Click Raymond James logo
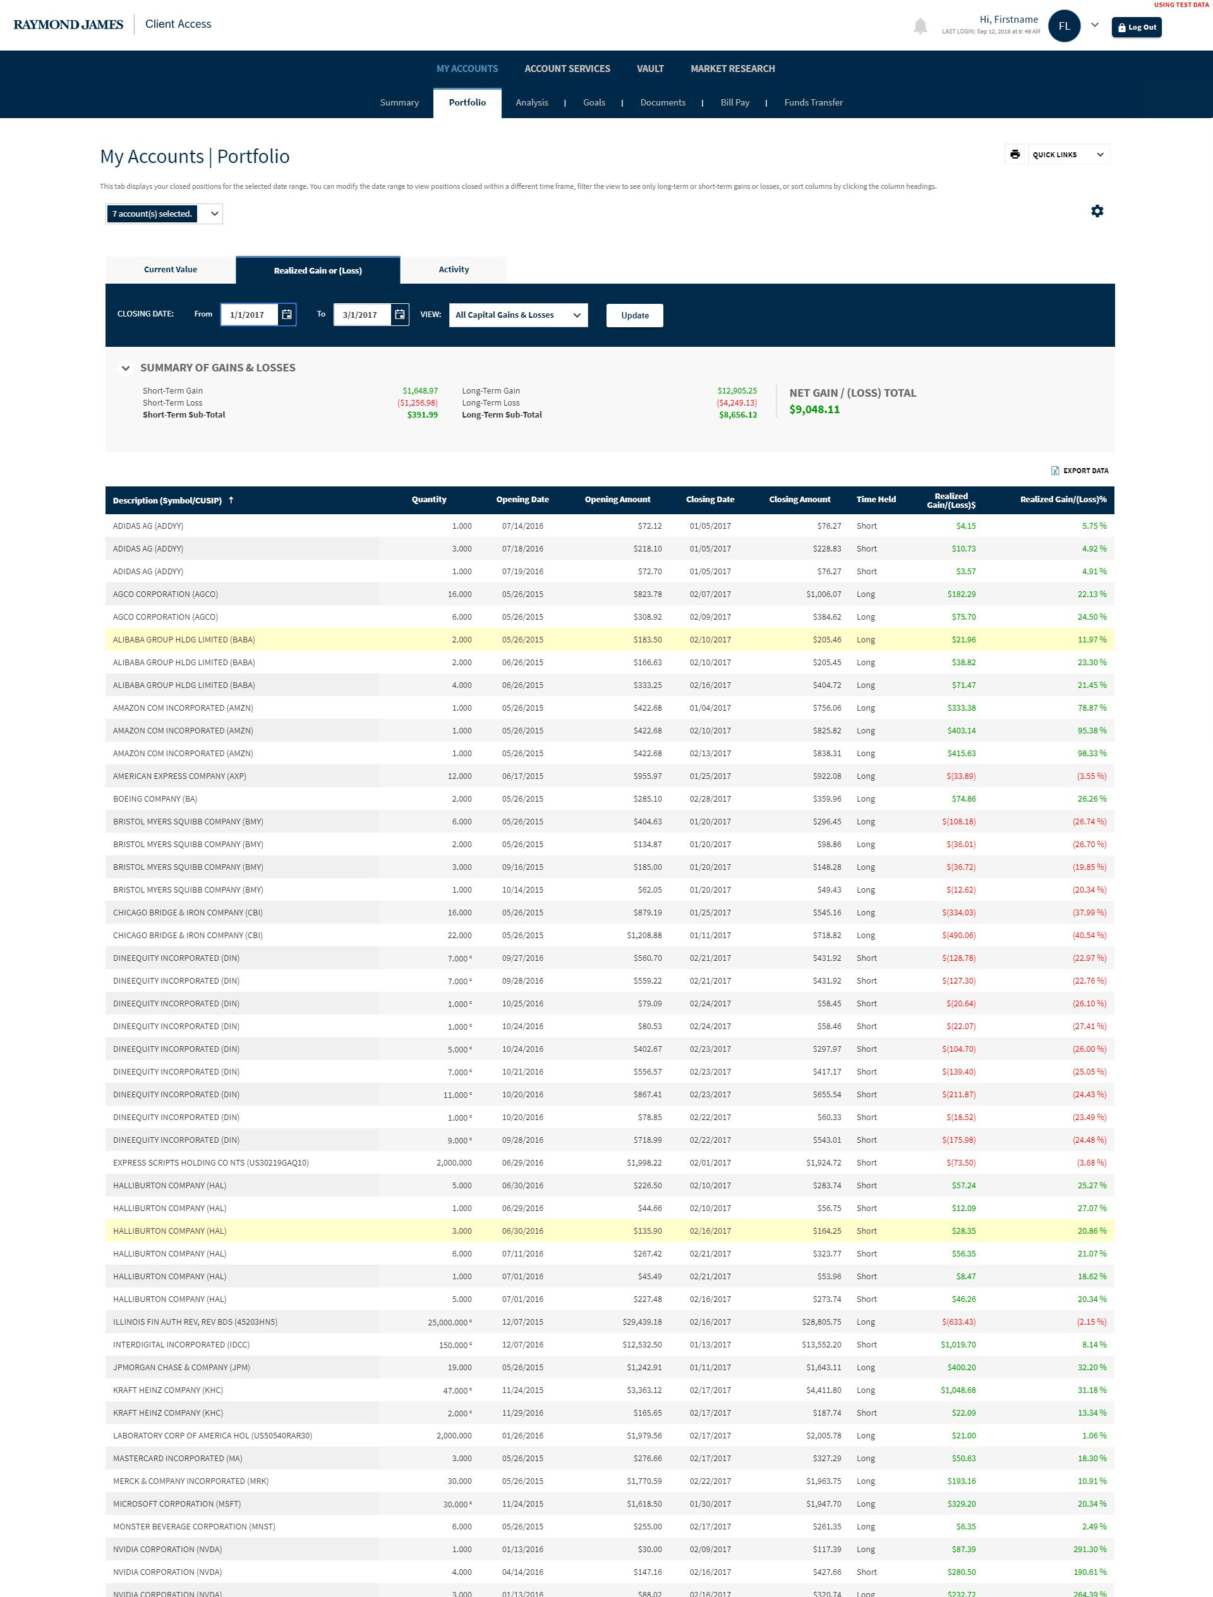1213x1597 pixels. (x=69, y=25)
